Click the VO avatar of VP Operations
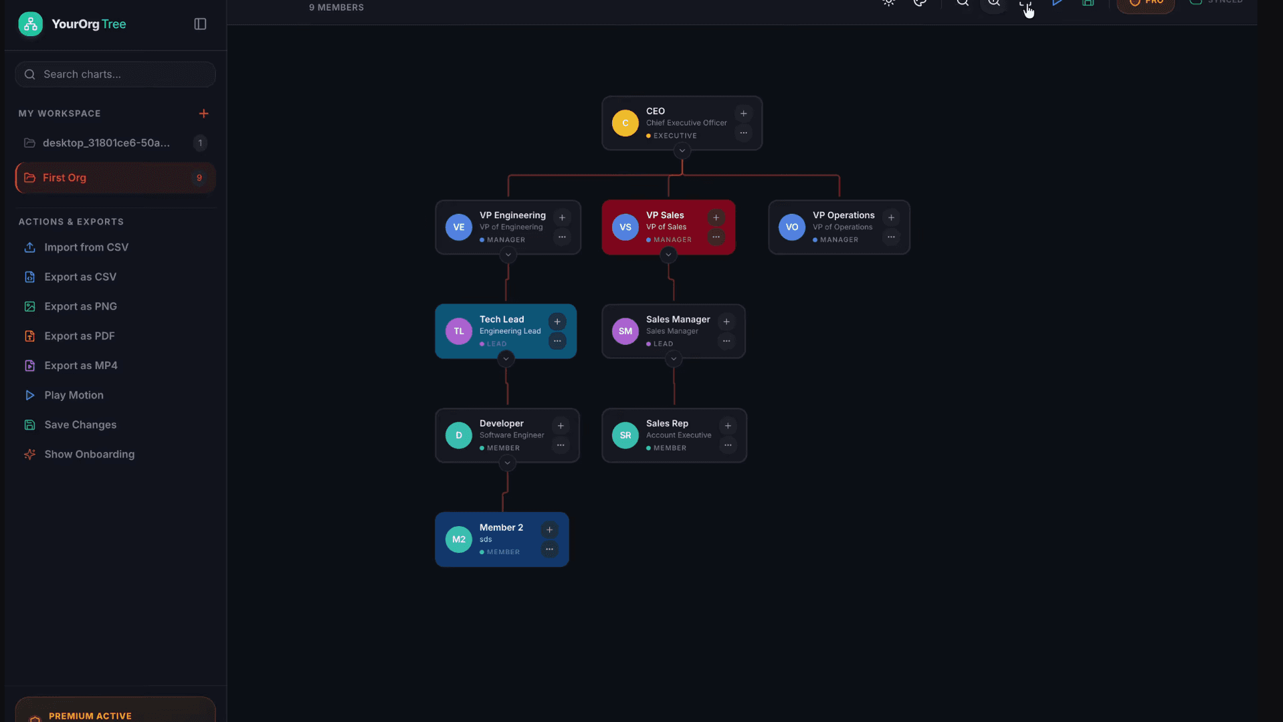 coord(792,227)
